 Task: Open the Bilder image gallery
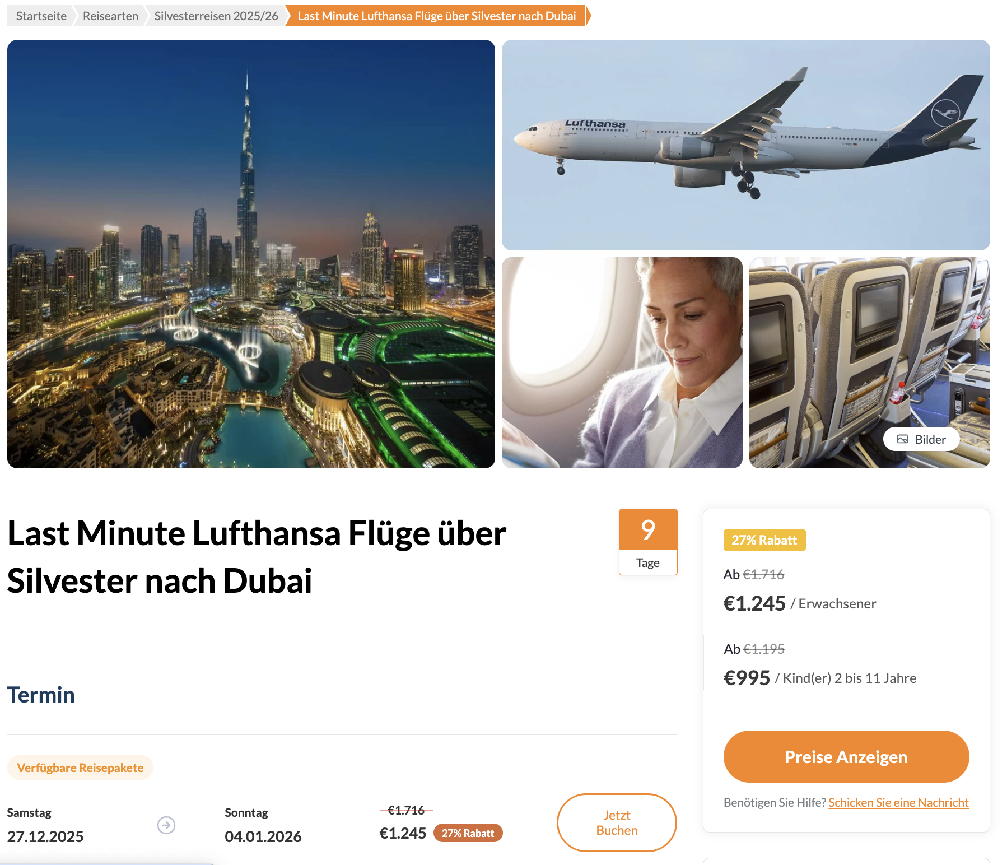click(x=921, y=439)
